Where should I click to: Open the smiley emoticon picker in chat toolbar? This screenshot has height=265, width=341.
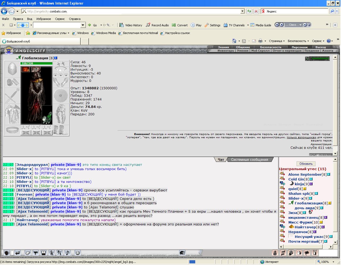(77, 253)
